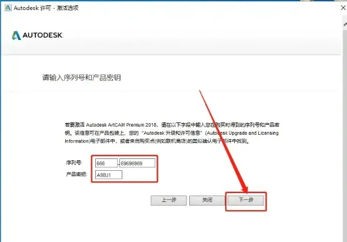347x242 pixels.
Task: Click the window title Autodesk 许可 - 激活选项
Action: coord(46,8)
